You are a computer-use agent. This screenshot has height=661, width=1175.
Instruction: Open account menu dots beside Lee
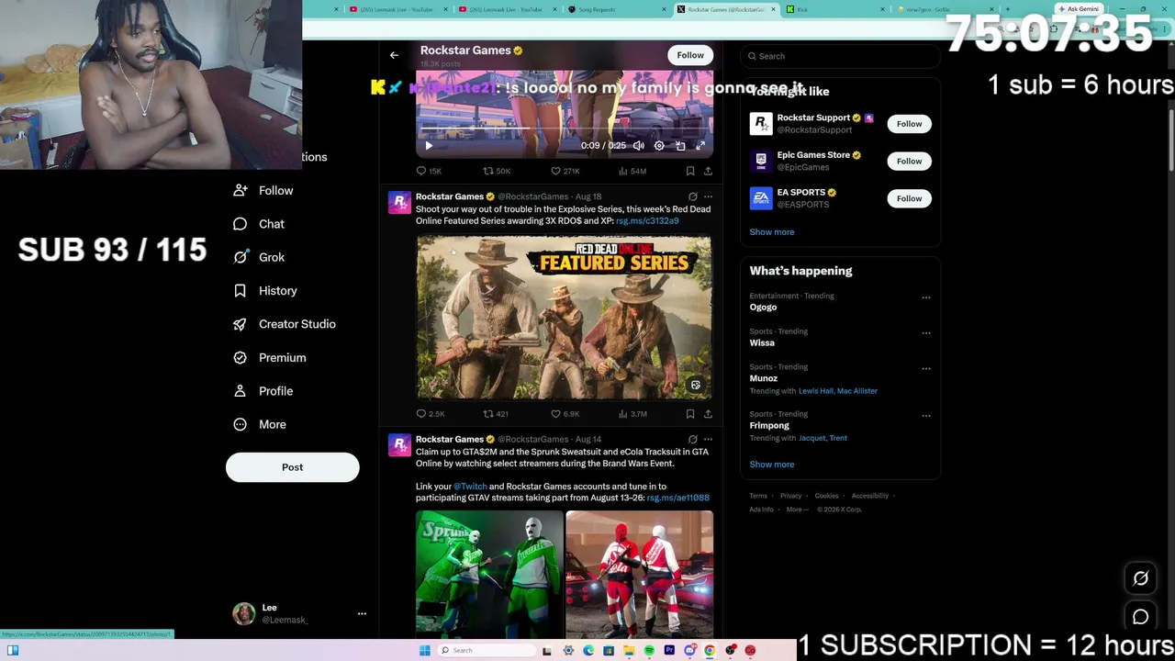[x=362, y=613]
